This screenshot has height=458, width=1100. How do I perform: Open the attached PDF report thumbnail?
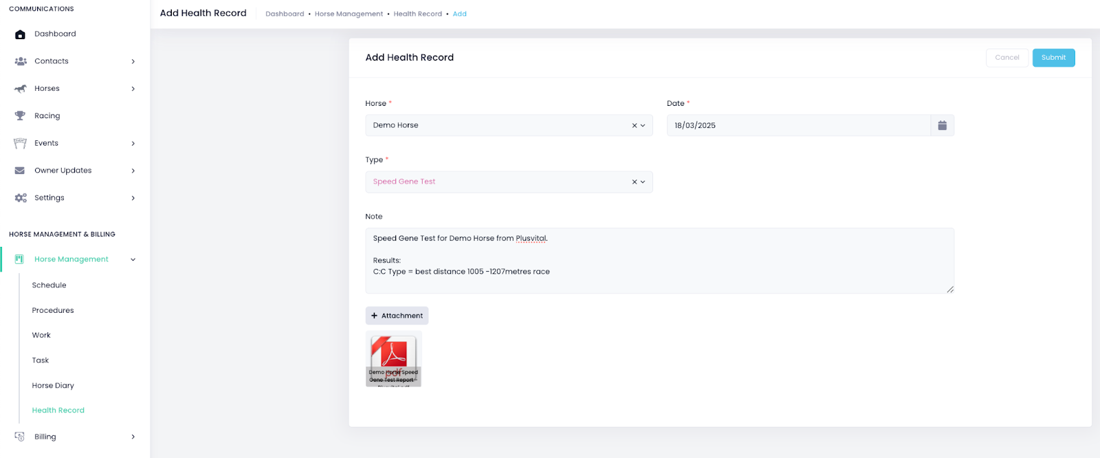tap(393, 358)
